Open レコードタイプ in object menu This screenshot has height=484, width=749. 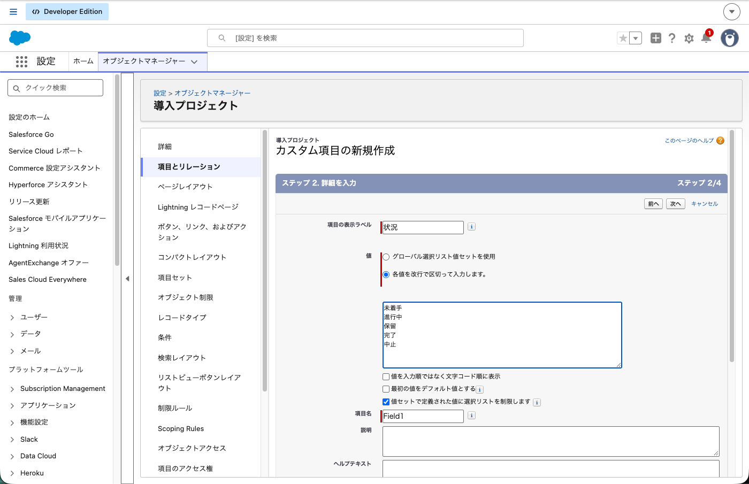click(182, 318)
